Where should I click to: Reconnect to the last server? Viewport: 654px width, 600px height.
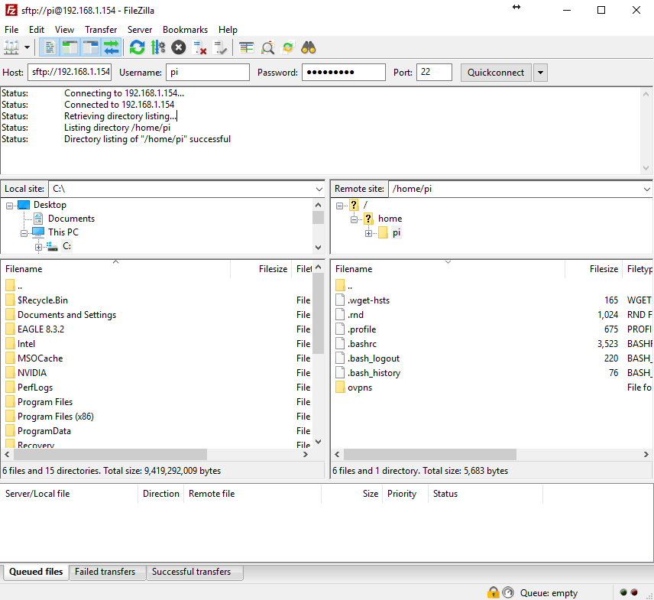220,47
